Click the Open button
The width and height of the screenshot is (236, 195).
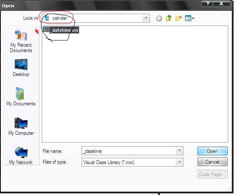point(212,151)
